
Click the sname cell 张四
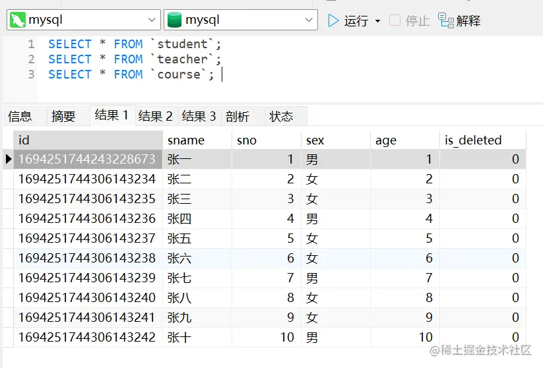(x=197, y=218)
